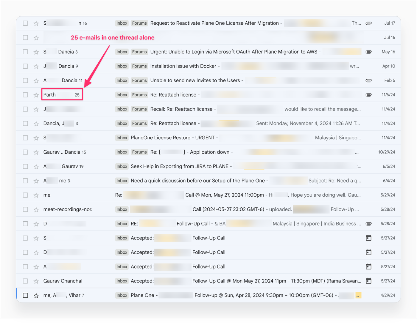The image size is (417, 328).
Task: Star the Jul 16 email row
Action: pyautogui.click(x=36, y=38)
